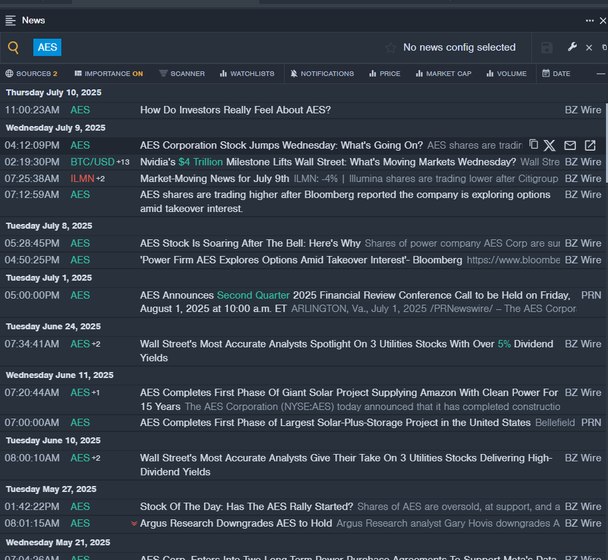Open AES Stock Is Soaring After The Bell

250,243
